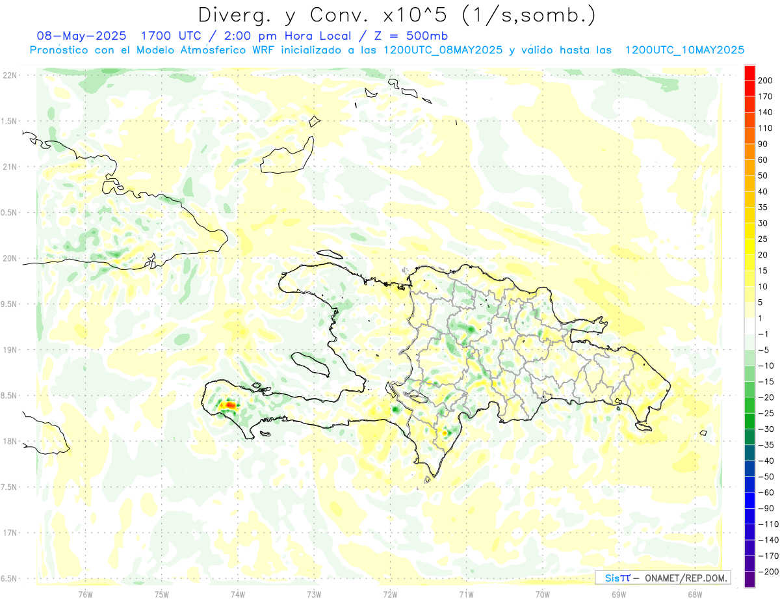Click the red swatch above the 200 label

749,73
